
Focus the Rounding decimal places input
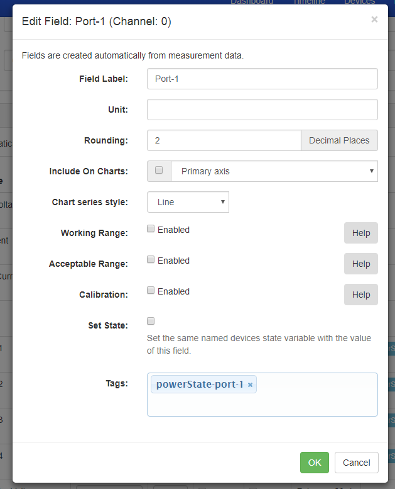coord(224,140)
